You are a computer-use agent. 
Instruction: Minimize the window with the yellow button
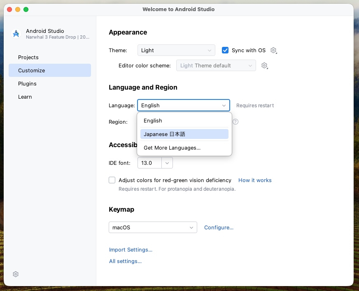pyautogui.click(x=18, y=9)
